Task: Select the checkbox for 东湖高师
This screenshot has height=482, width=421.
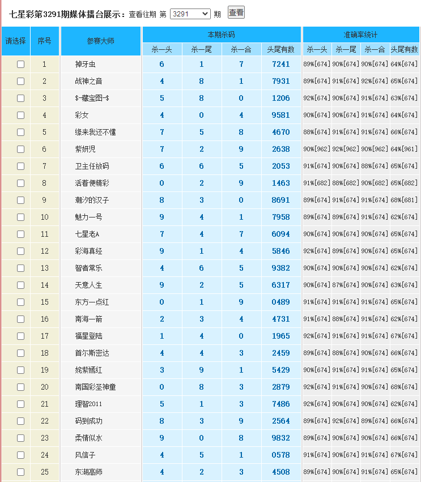Action: click(21, 472)
